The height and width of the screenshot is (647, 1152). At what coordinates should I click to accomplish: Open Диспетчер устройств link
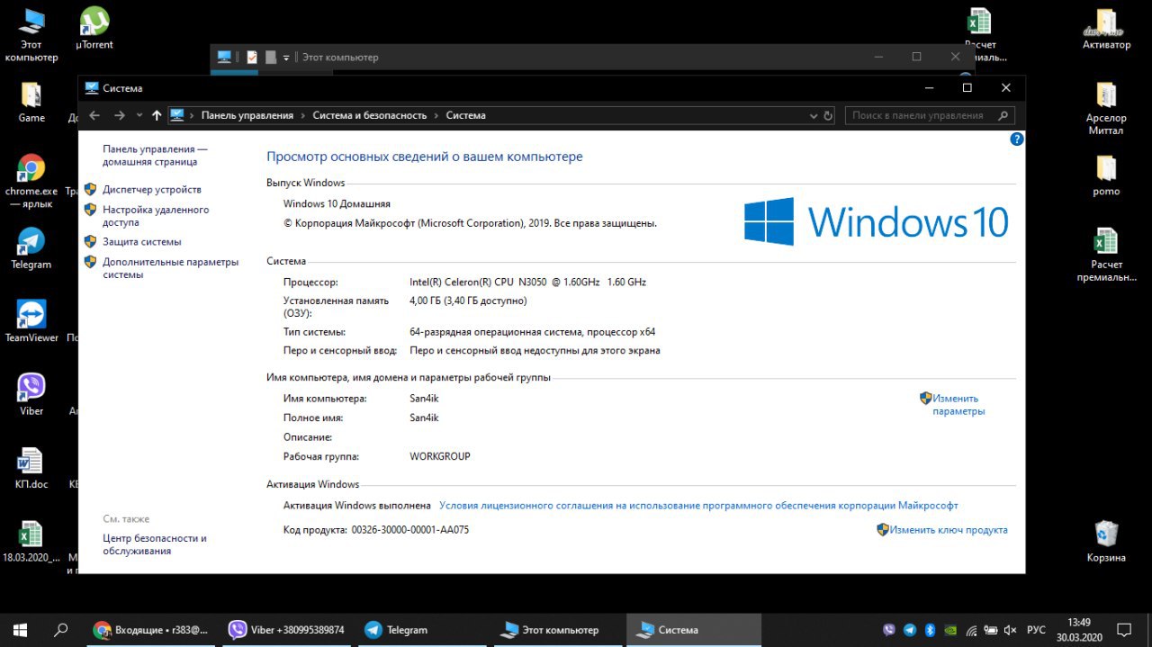click(152, 190)
